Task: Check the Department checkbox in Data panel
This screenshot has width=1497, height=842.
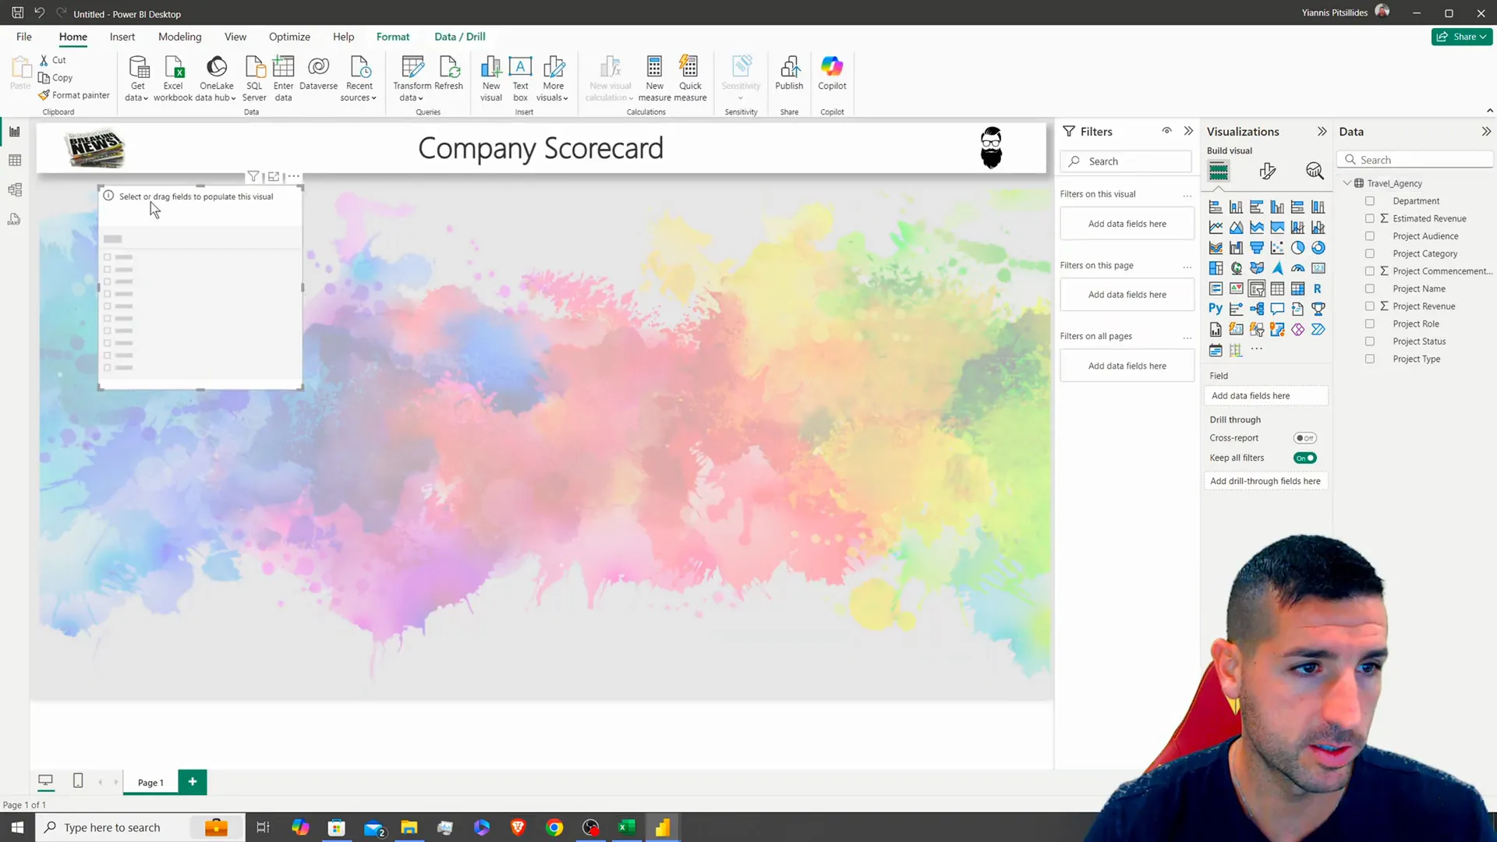Action: 1369,200
